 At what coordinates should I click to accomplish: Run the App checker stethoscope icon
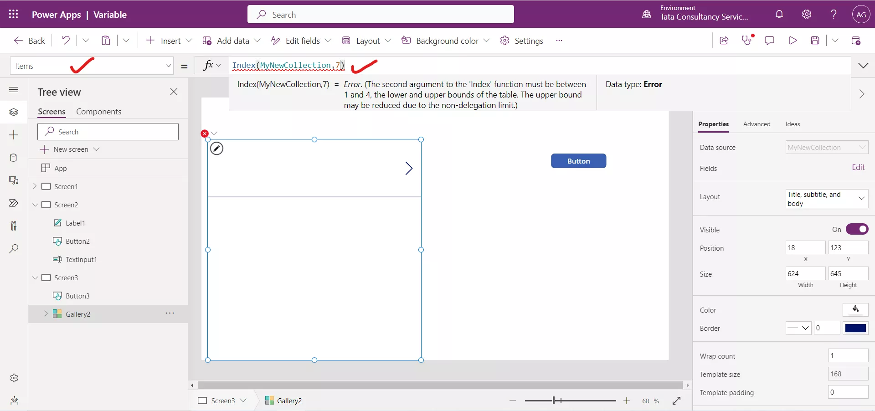[747, 41]
